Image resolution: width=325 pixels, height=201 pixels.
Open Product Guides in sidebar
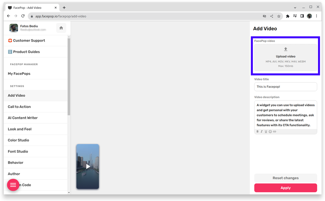coord(35,52)
